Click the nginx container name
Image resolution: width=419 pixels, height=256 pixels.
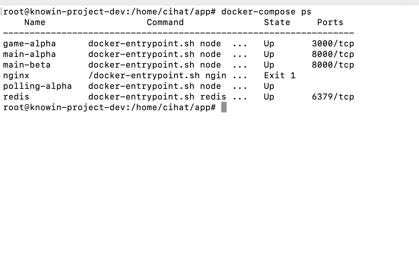pyautogui.click(x=16, y=76)
